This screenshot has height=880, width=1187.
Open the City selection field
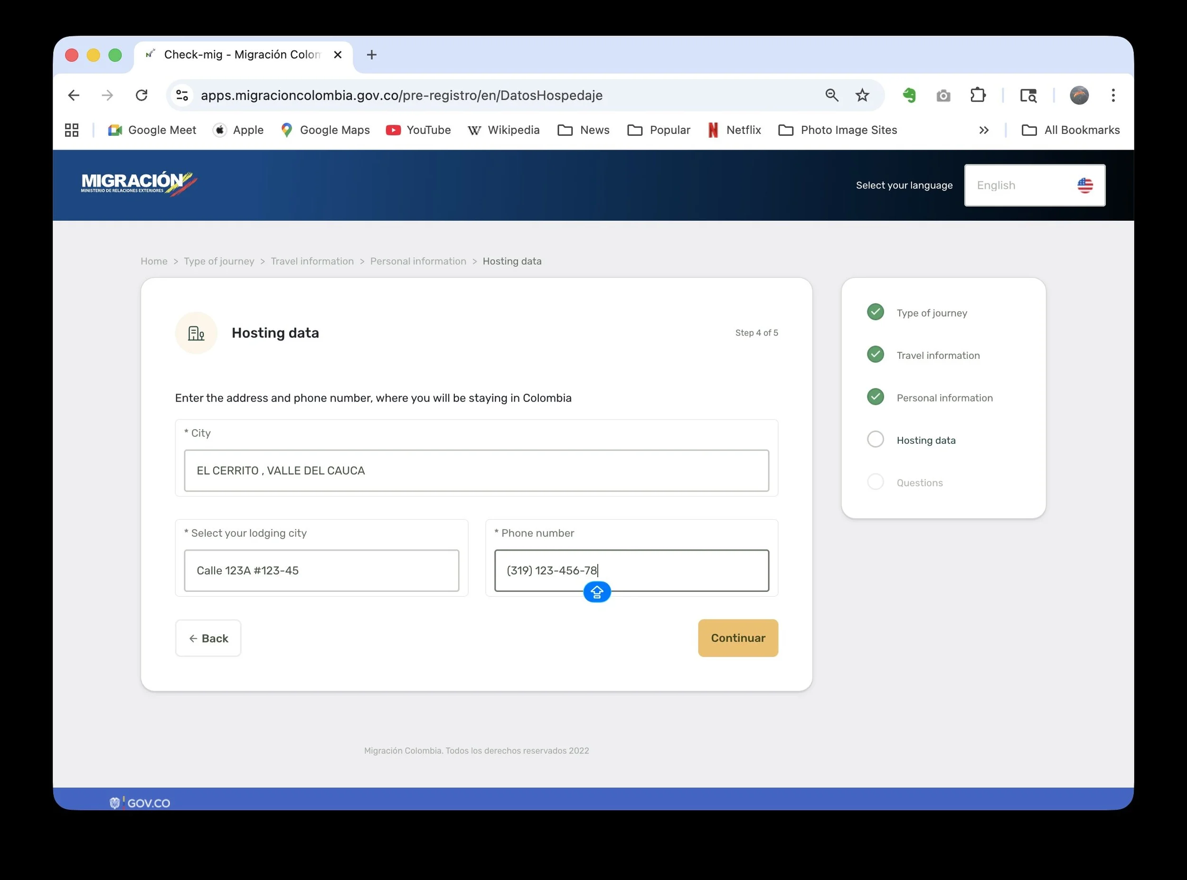point(476,470)
